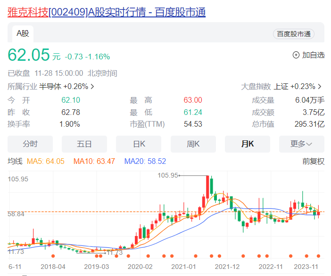
Task: Click the 11.73 low price annotation
Action: (x=114, y=252)
